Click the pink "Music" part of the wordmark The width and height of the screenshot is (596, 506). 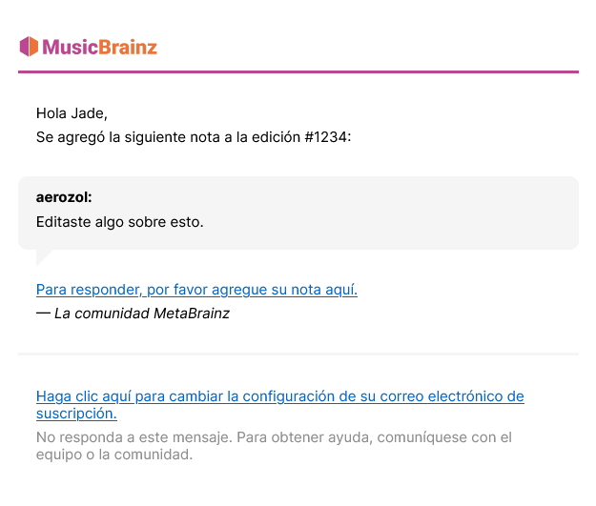(x=71, y=47)
